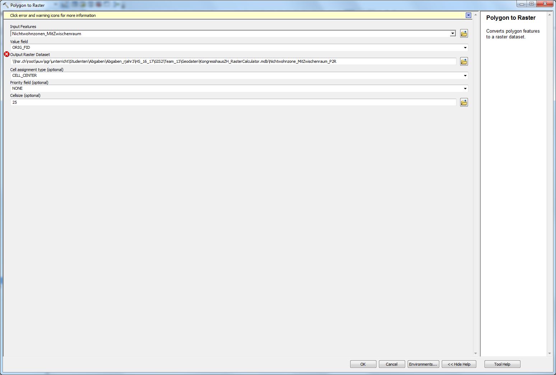This screenshot has width=556, height=375.
Task: Cancel the Polygon to Raster dialog
Action: pyautogui.click(x=391, y=364)
